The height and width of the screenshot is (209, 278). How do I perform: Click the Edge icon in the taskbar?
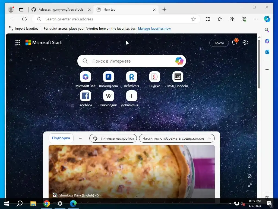(73, 204)
